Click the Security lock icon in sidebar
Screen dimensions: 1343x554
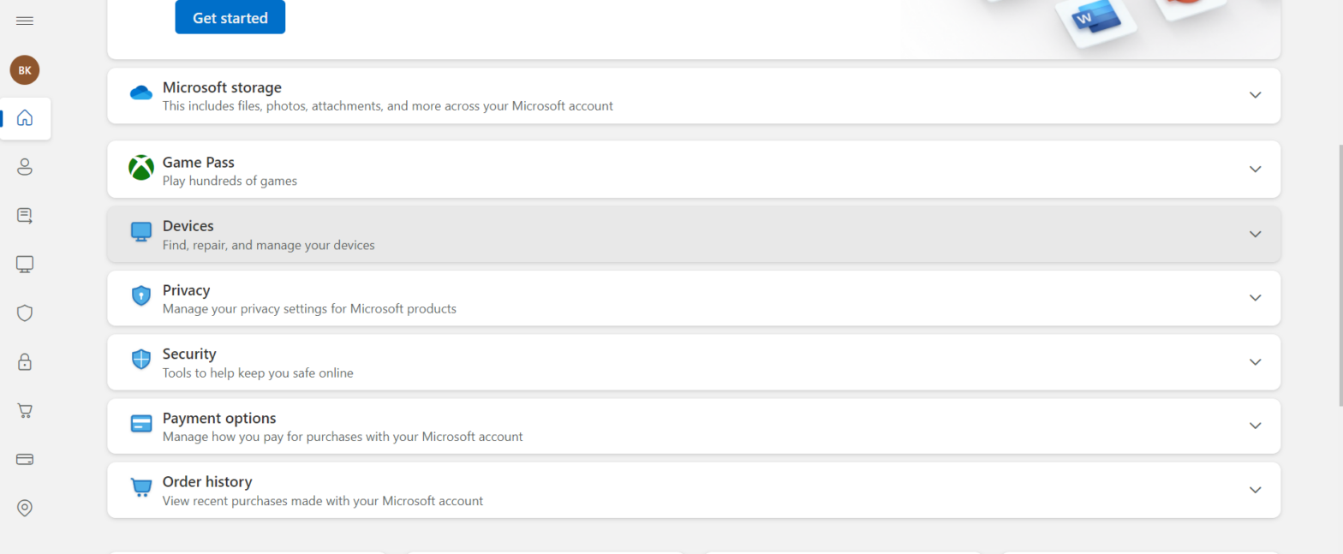pos(25,362)
